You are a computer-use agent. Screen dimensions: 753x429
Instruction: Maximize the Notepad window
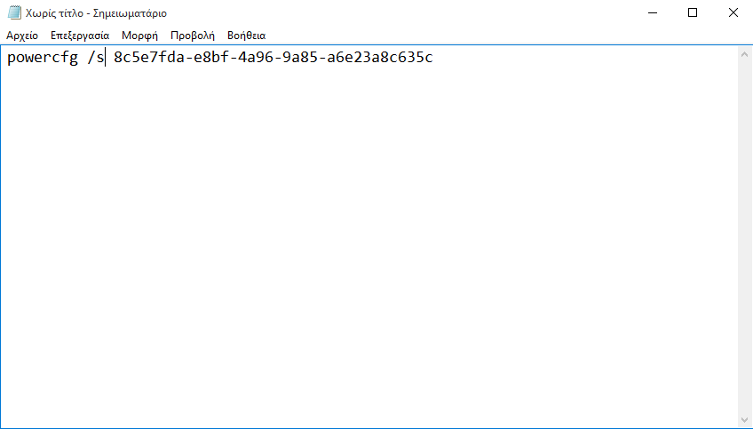coord(693,13)
